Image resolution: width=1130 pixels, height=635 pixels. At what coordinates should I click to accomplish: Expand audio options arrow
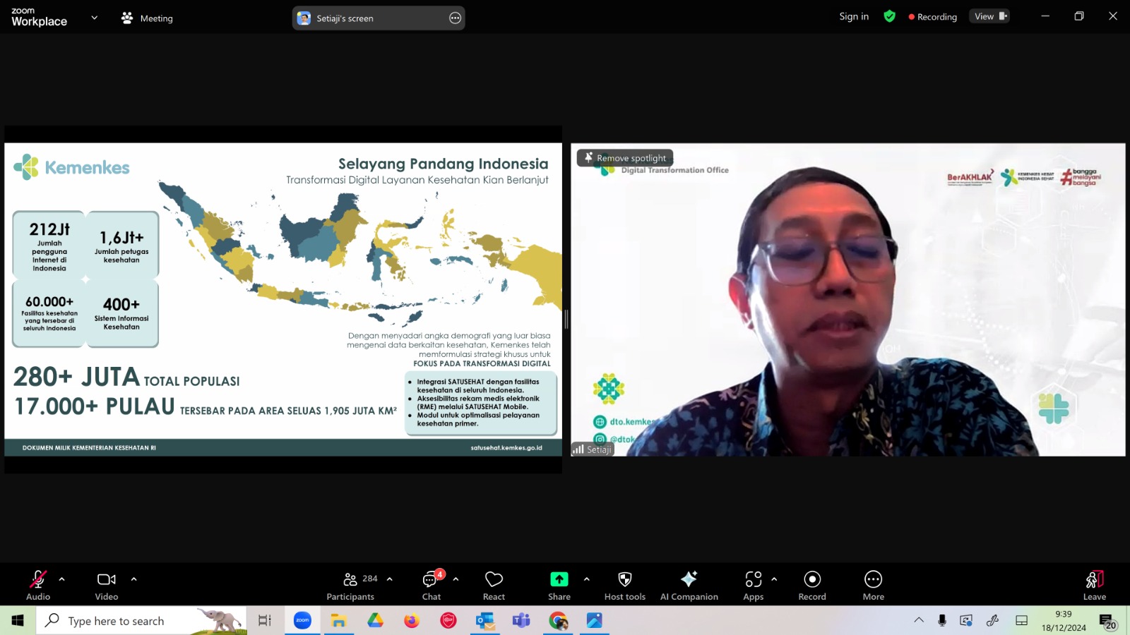[61, 579]
